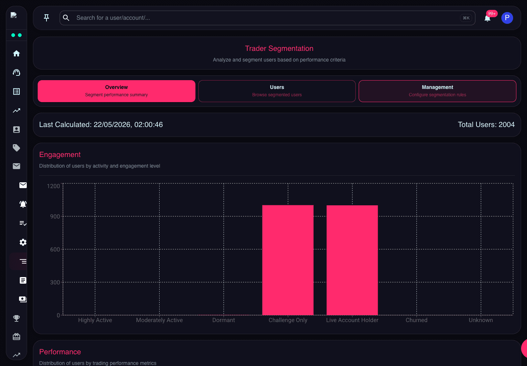Click the 900 y-axis value
Screen dimensions: 527x366
click(55, 217)
